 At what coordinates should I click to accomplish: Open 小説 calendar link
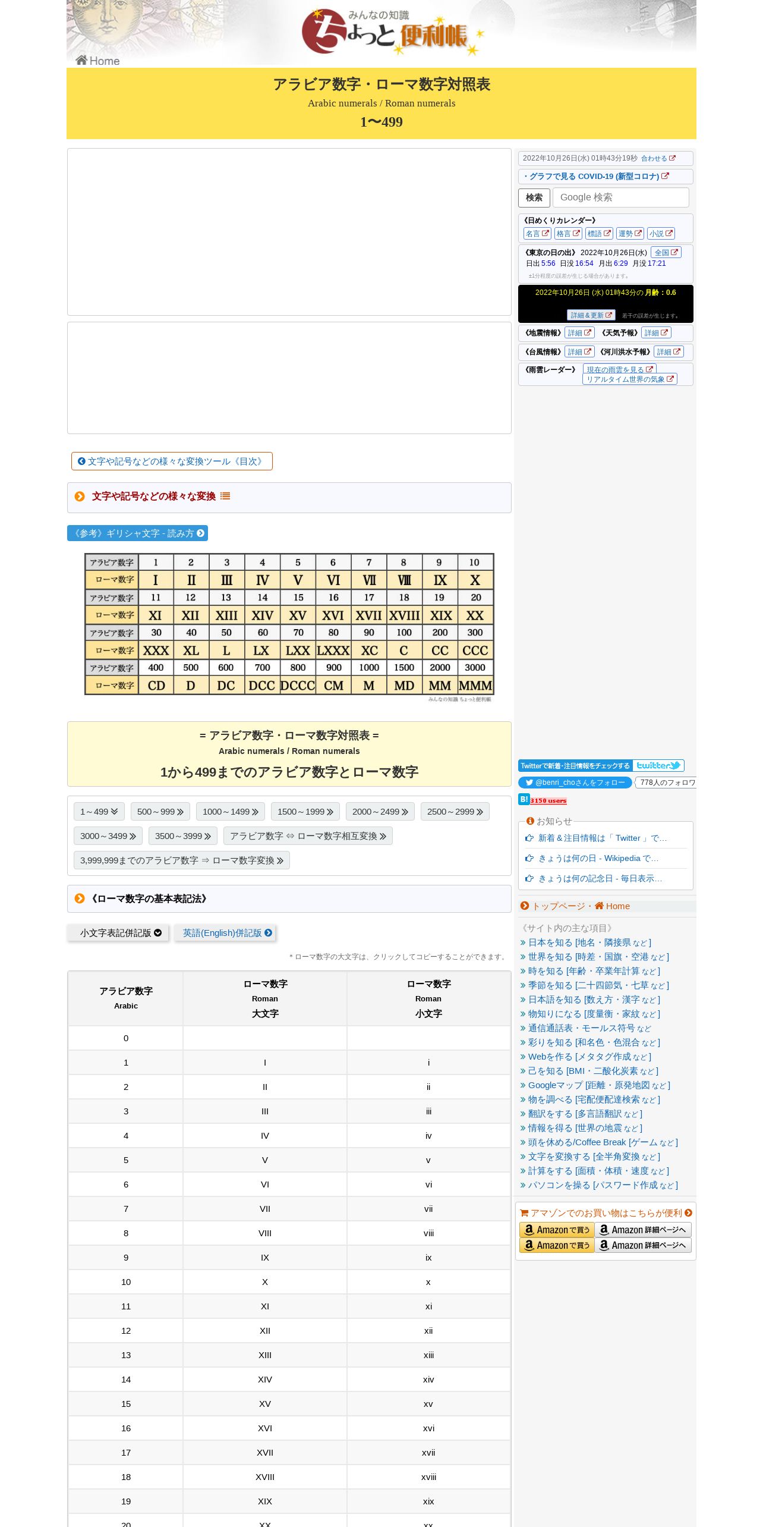pos(661,234)
